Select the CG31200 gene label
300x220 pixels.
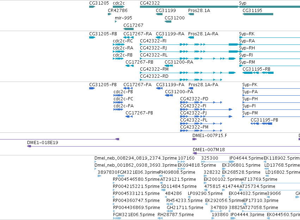(x=175, y=18)
